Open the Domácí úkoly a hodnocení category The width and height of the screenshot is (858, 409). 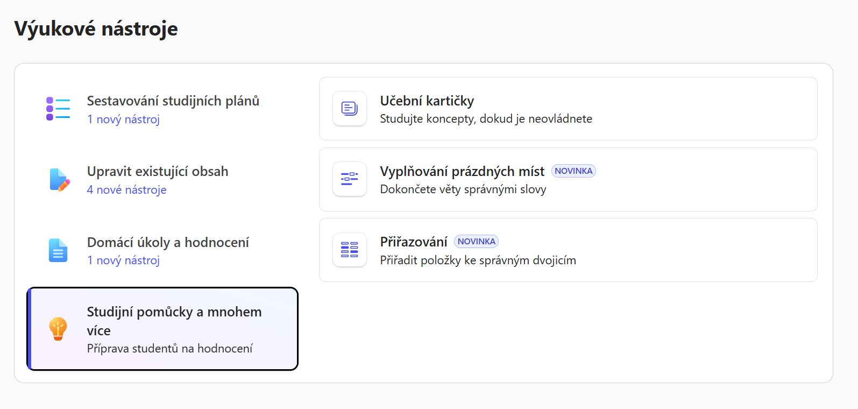click(x=168, y=243)
